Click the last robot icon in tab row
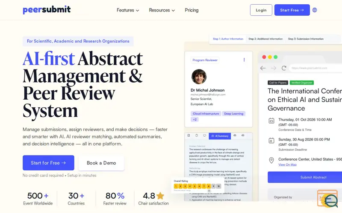The height and width of the screenshot is (213, 342). [243, 135]
